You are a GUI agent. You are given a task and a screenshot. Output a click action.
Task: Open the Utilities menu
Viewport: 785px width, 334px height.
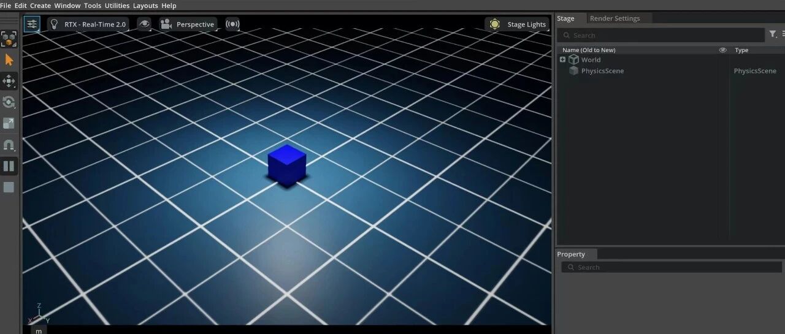(x=117, y=6)
